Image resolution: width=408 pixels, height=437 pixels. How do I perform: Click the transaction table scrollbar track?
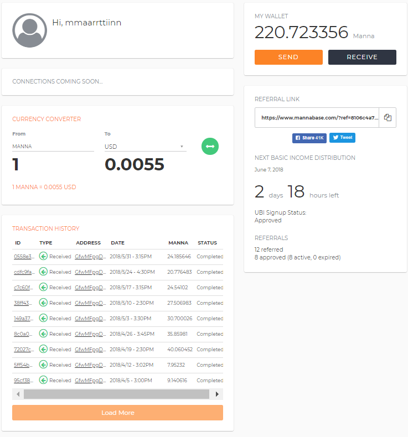coord(117,394)
